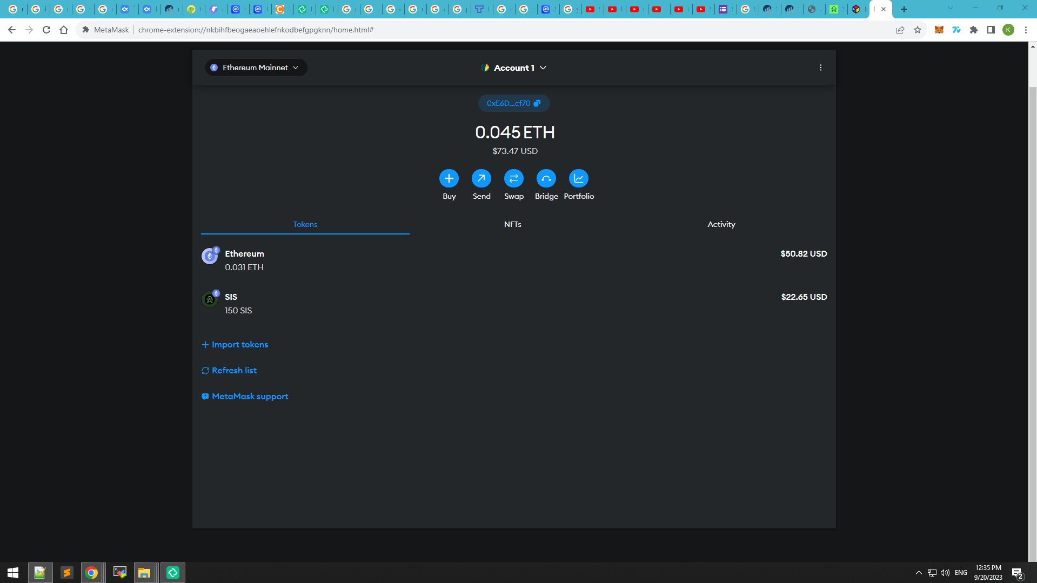This screenshot has height=583, width=1037.
Task: Click the Send arrow icon
Action: point(481,178)
